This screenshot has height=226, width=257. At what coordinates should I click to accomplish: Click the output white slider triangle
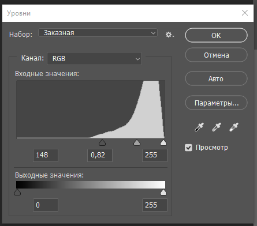pos(163,193)
